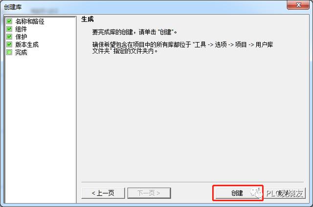
Task: Toggle the 保护 step checkbox
Action: [x=9, y=37]
